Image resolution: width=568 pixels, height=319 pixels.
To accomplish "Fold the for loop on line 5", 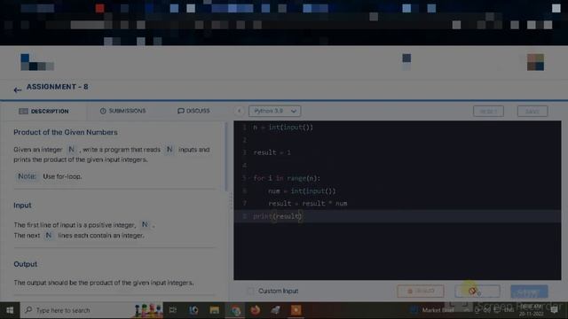I will (248, 178).
